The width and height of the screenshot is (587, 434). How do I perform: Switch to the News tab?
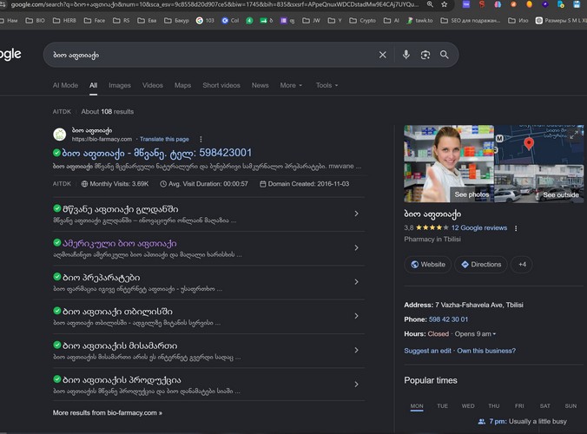pos(260,85)
